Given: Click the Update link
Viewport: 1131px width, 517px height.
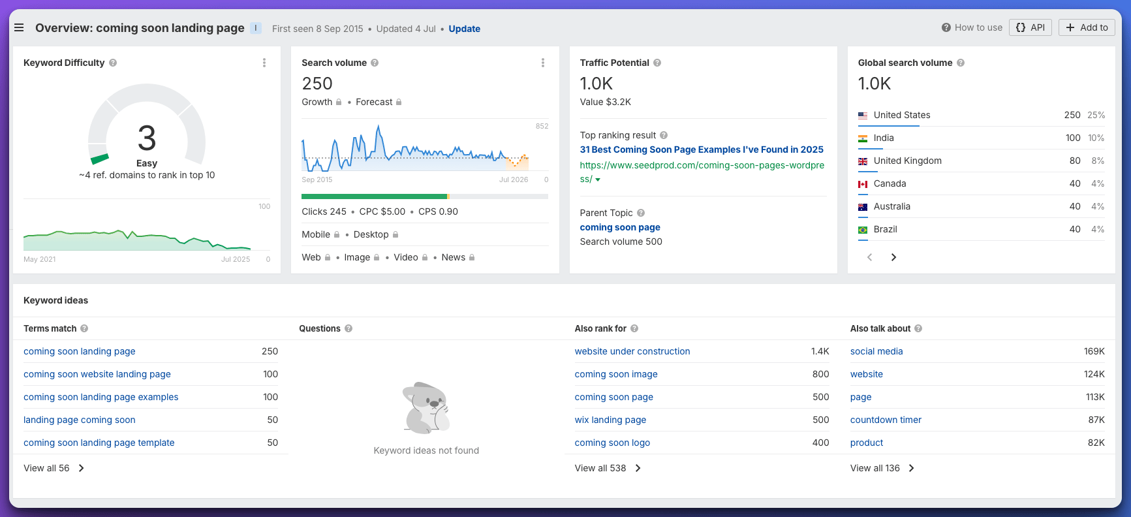Looking at the screenshot, I should pyautogui.click(x=464, y=29).
